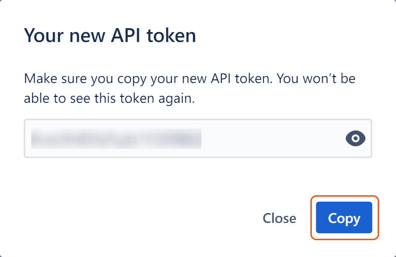
Task: Dismiss the dialog using Close
Action: [x=279, y=218]
